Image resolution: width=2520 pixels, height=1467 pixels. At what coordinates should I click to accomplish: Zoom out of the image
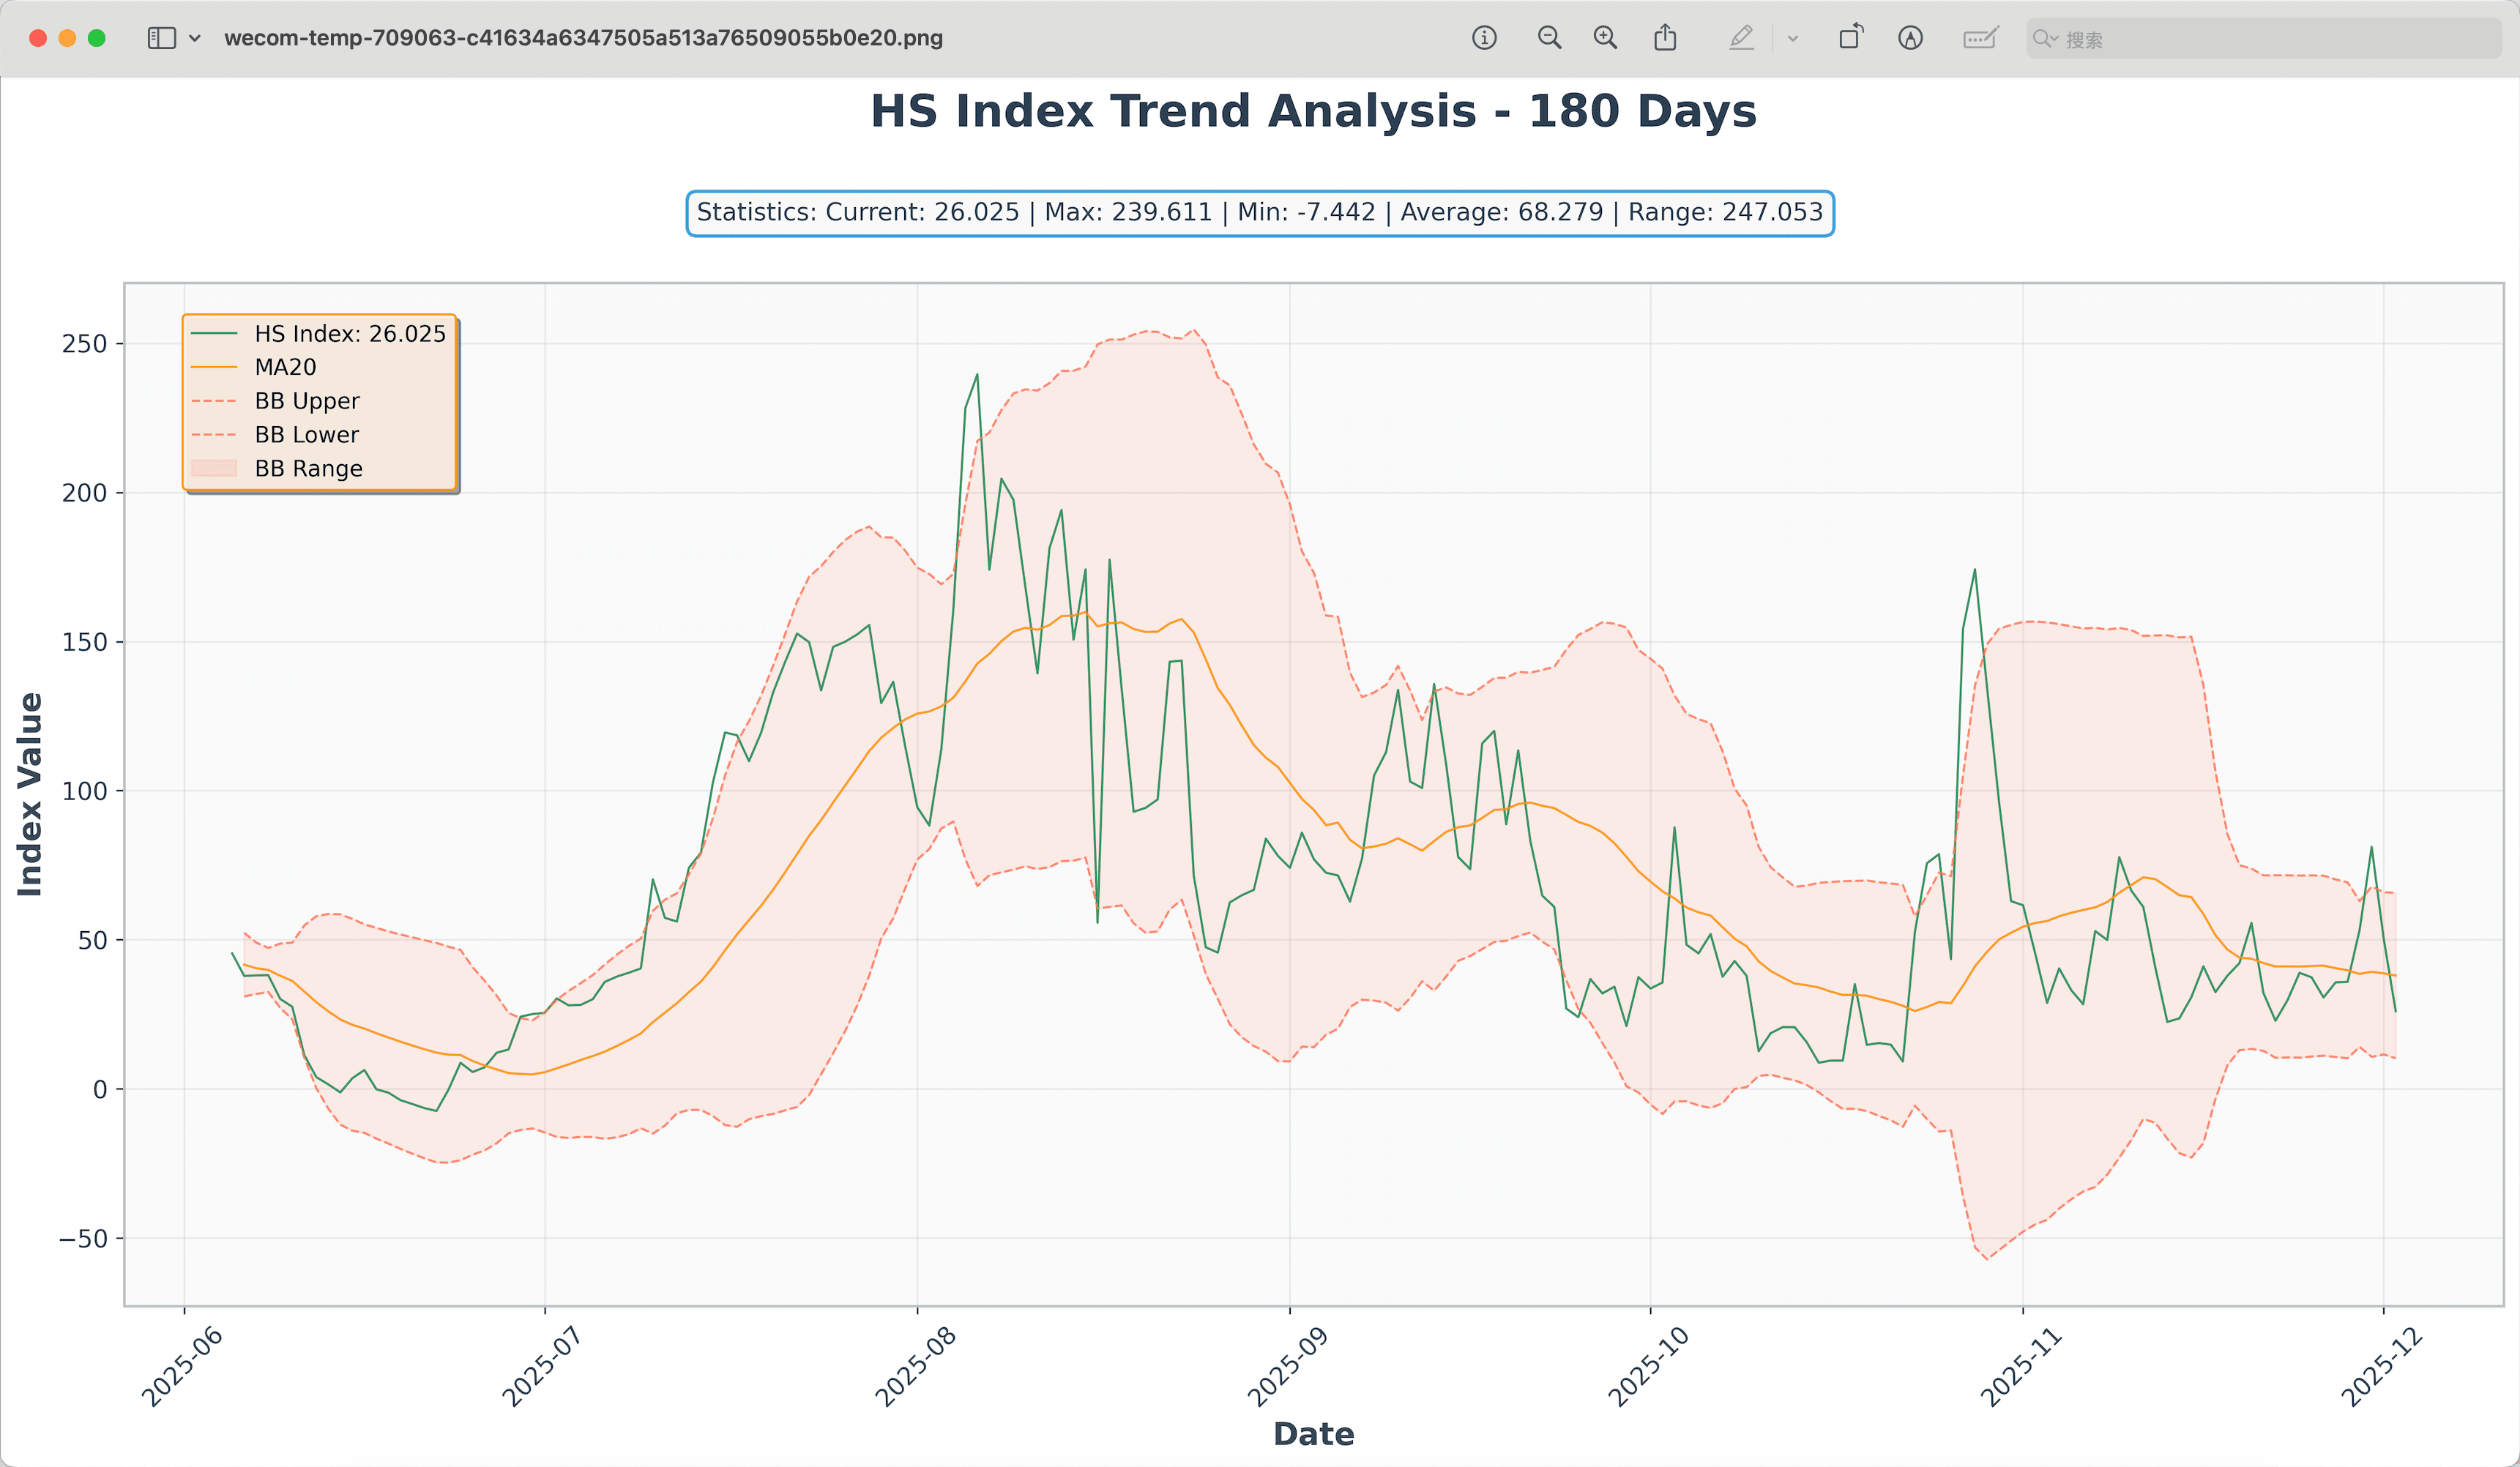(1549, 38)
